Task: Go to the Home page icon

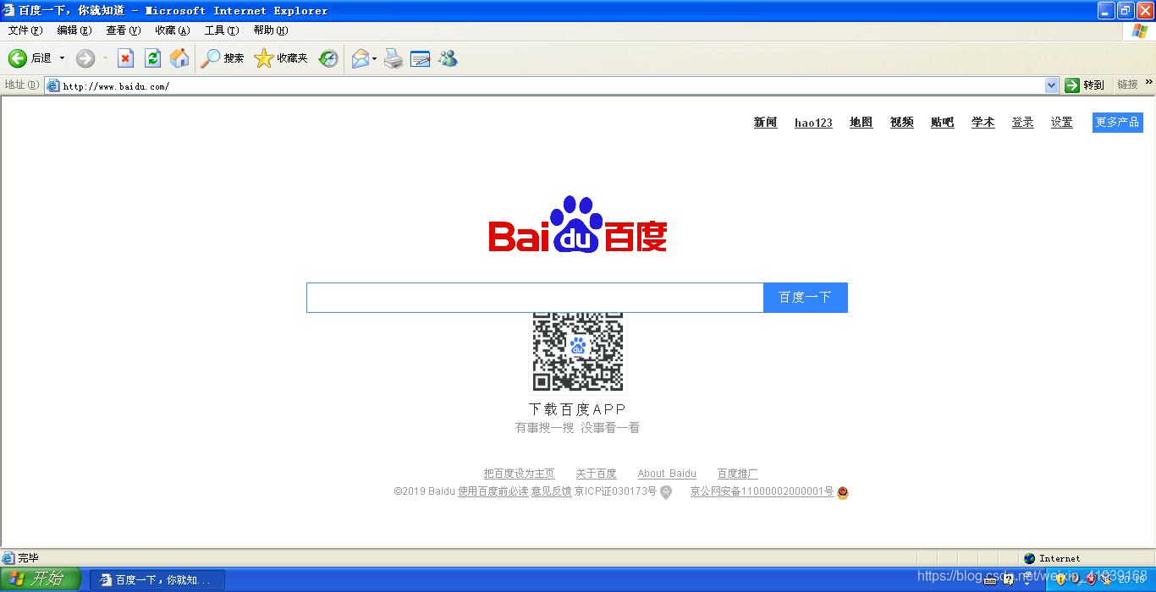Action: pyautogui.click(x=179, y=58)
